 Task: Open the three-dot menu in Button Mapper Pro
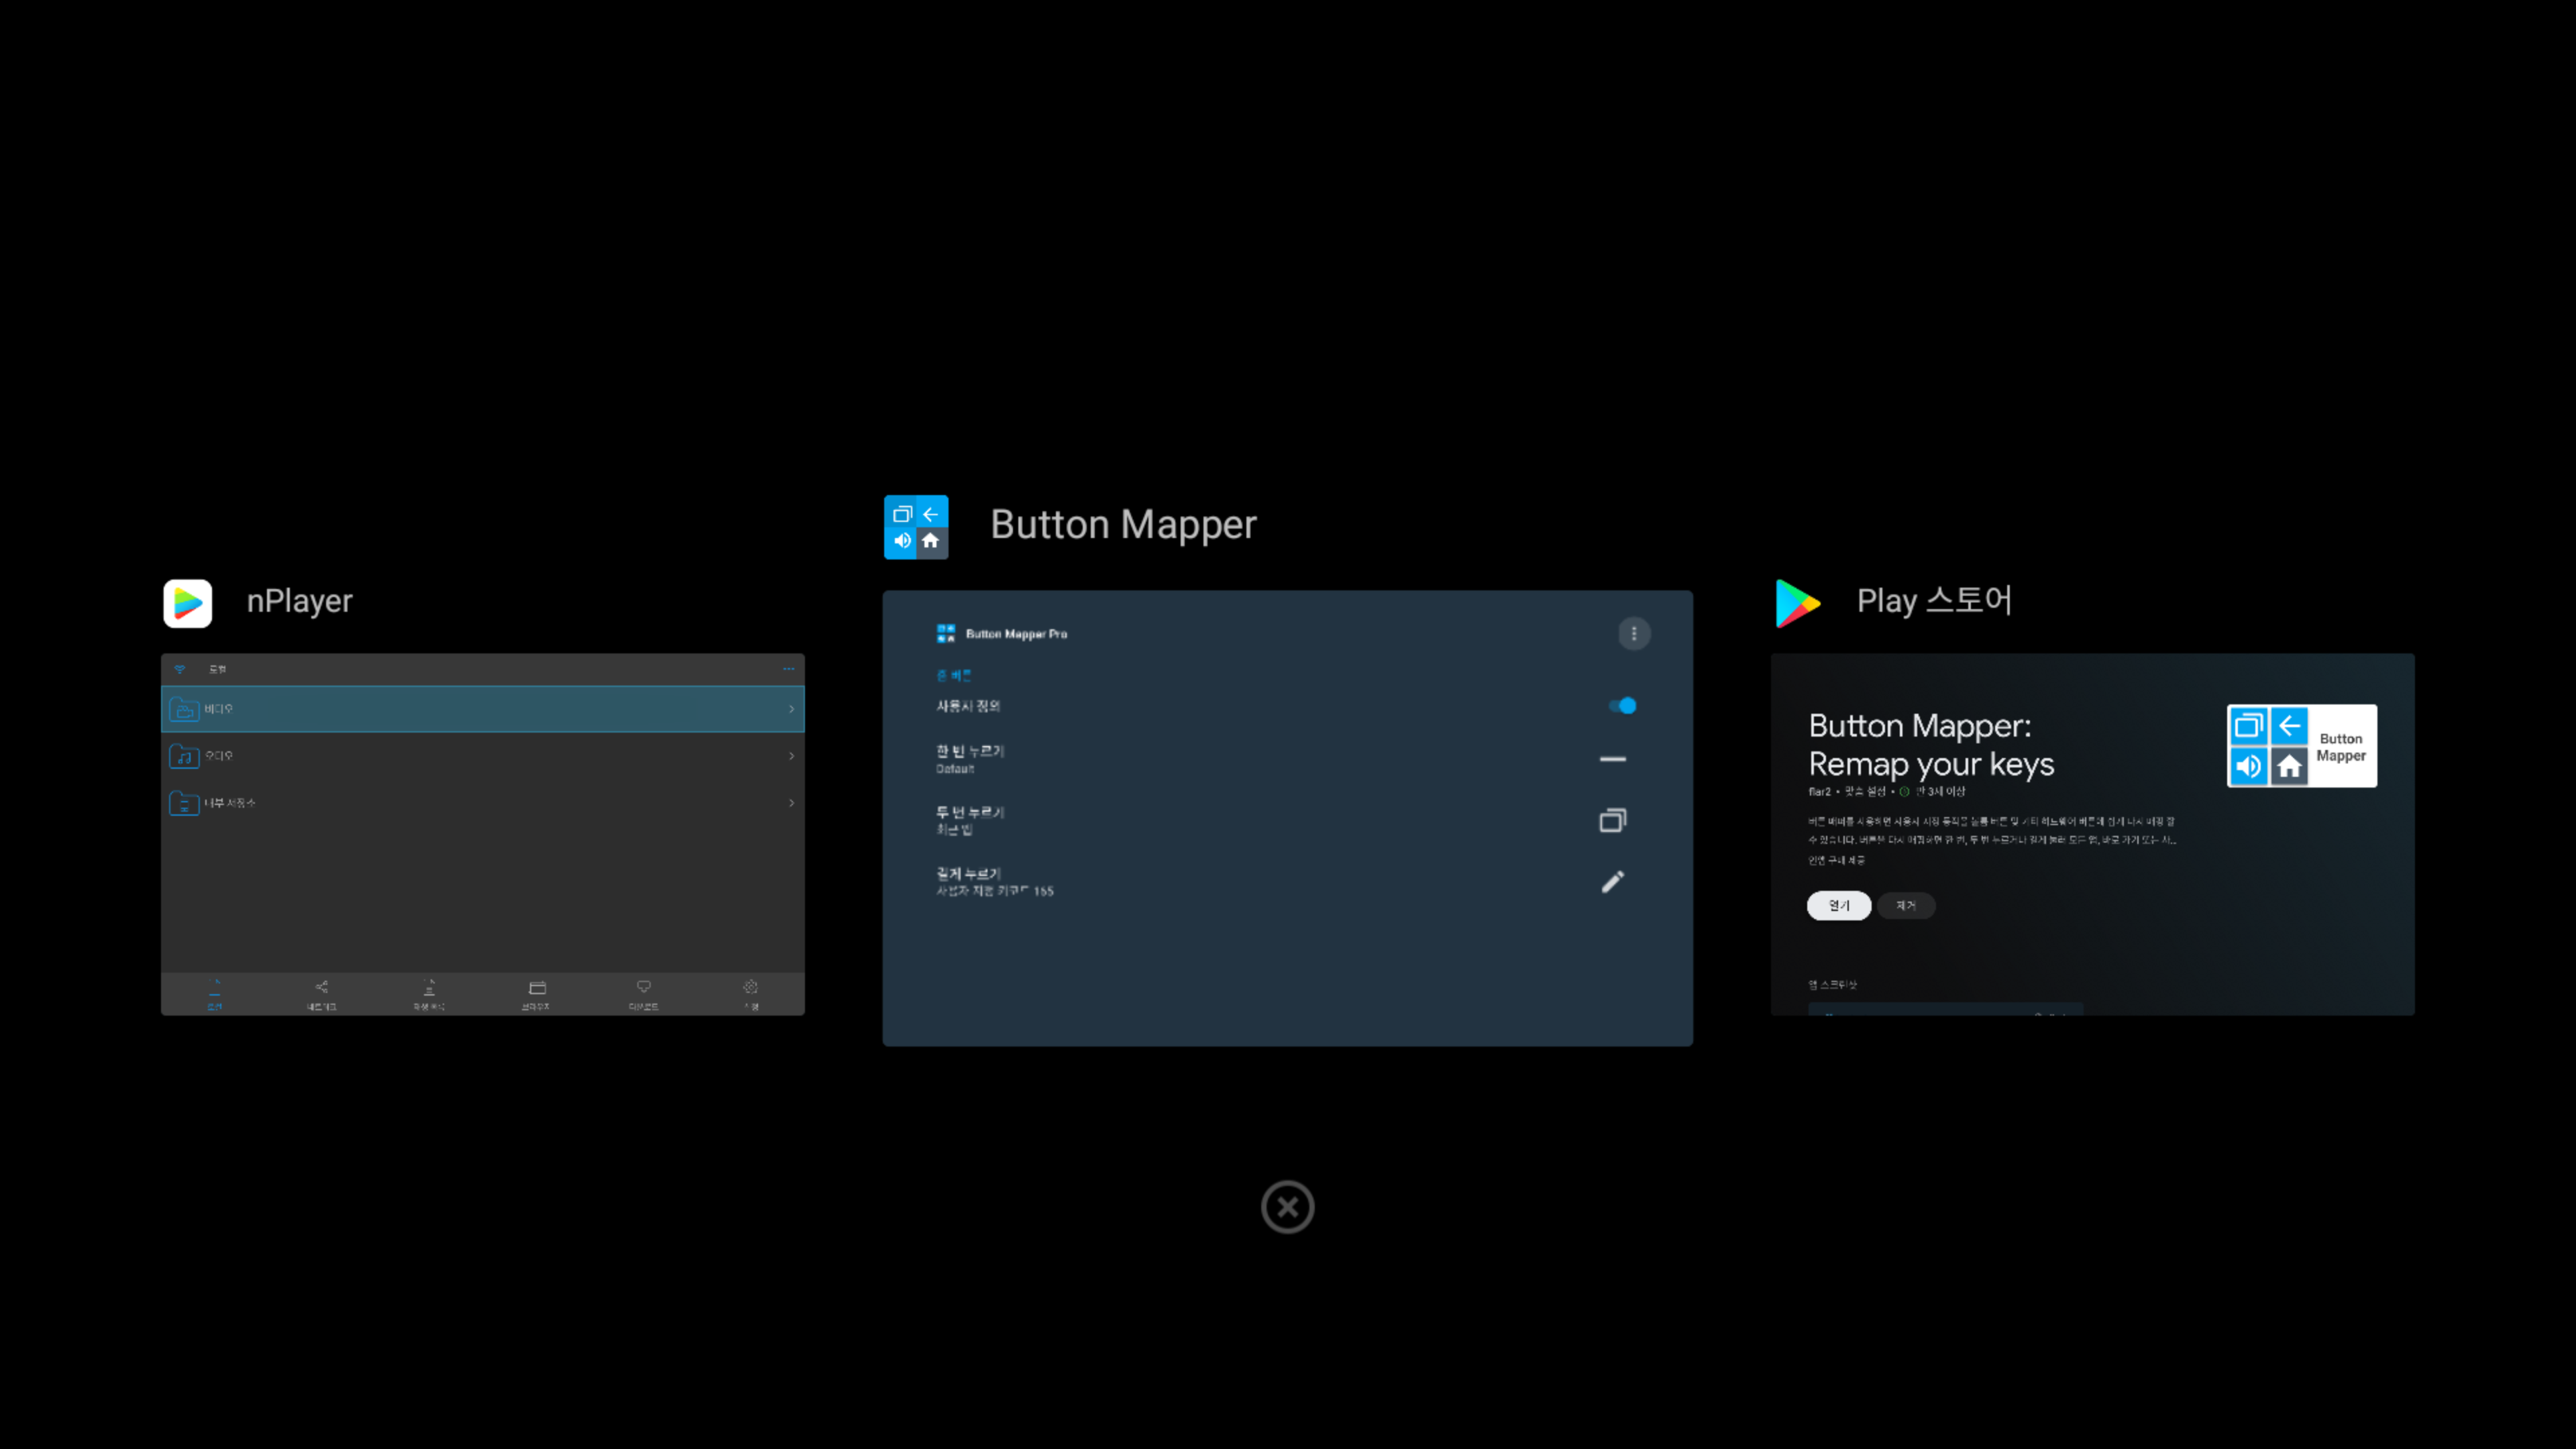[1633, 633]
